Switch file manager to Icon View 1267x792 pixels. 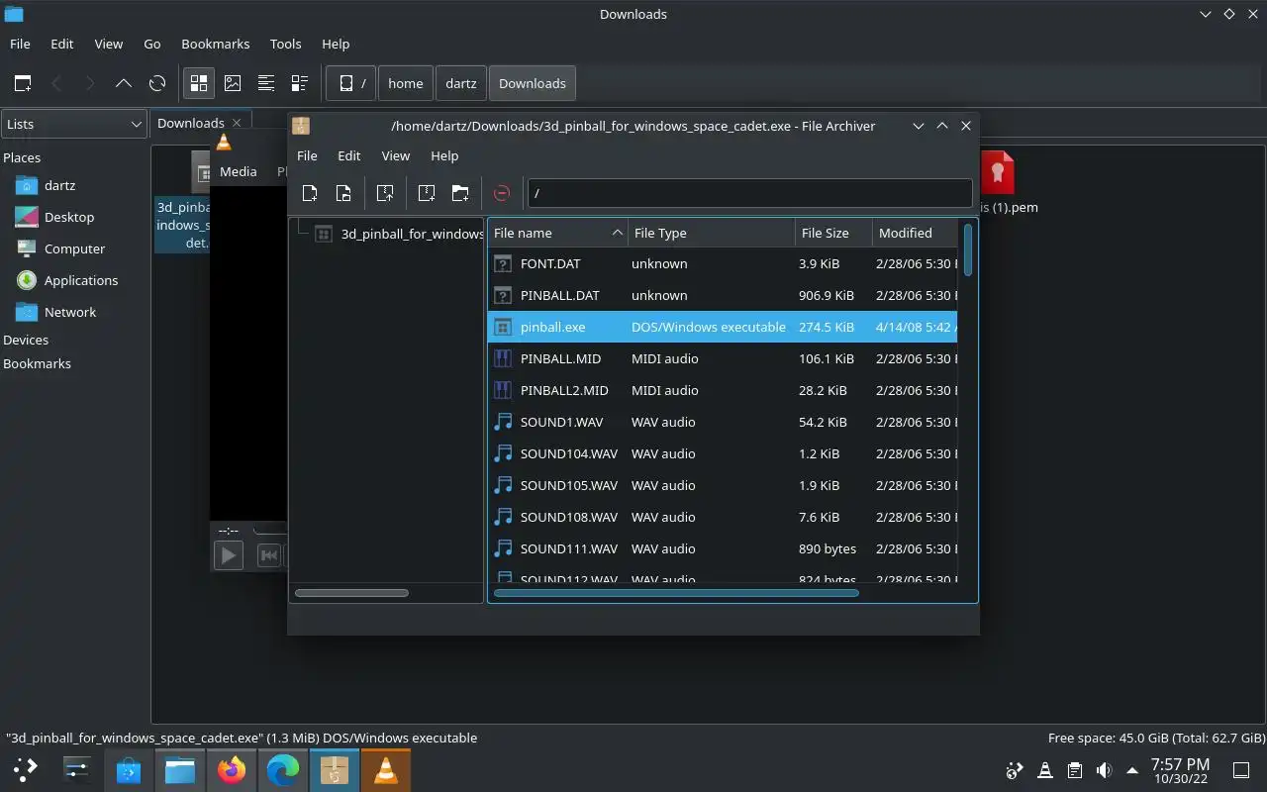[199, 83]
